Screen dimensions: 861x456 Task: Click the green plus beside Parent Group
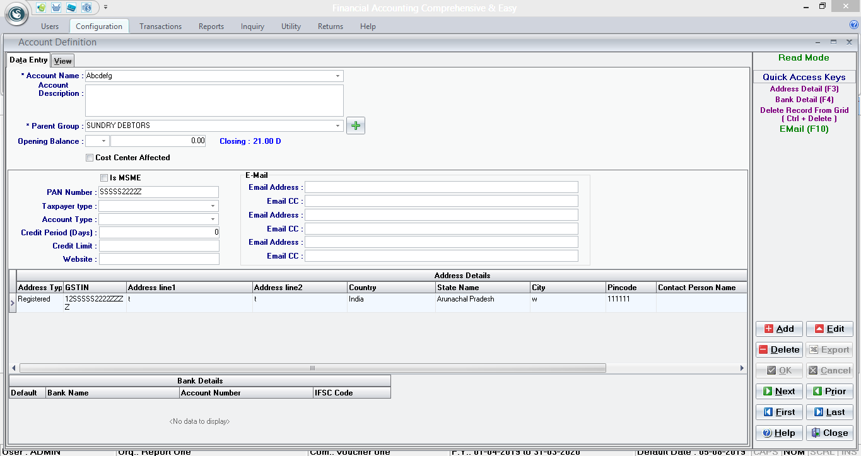[356, 126]
